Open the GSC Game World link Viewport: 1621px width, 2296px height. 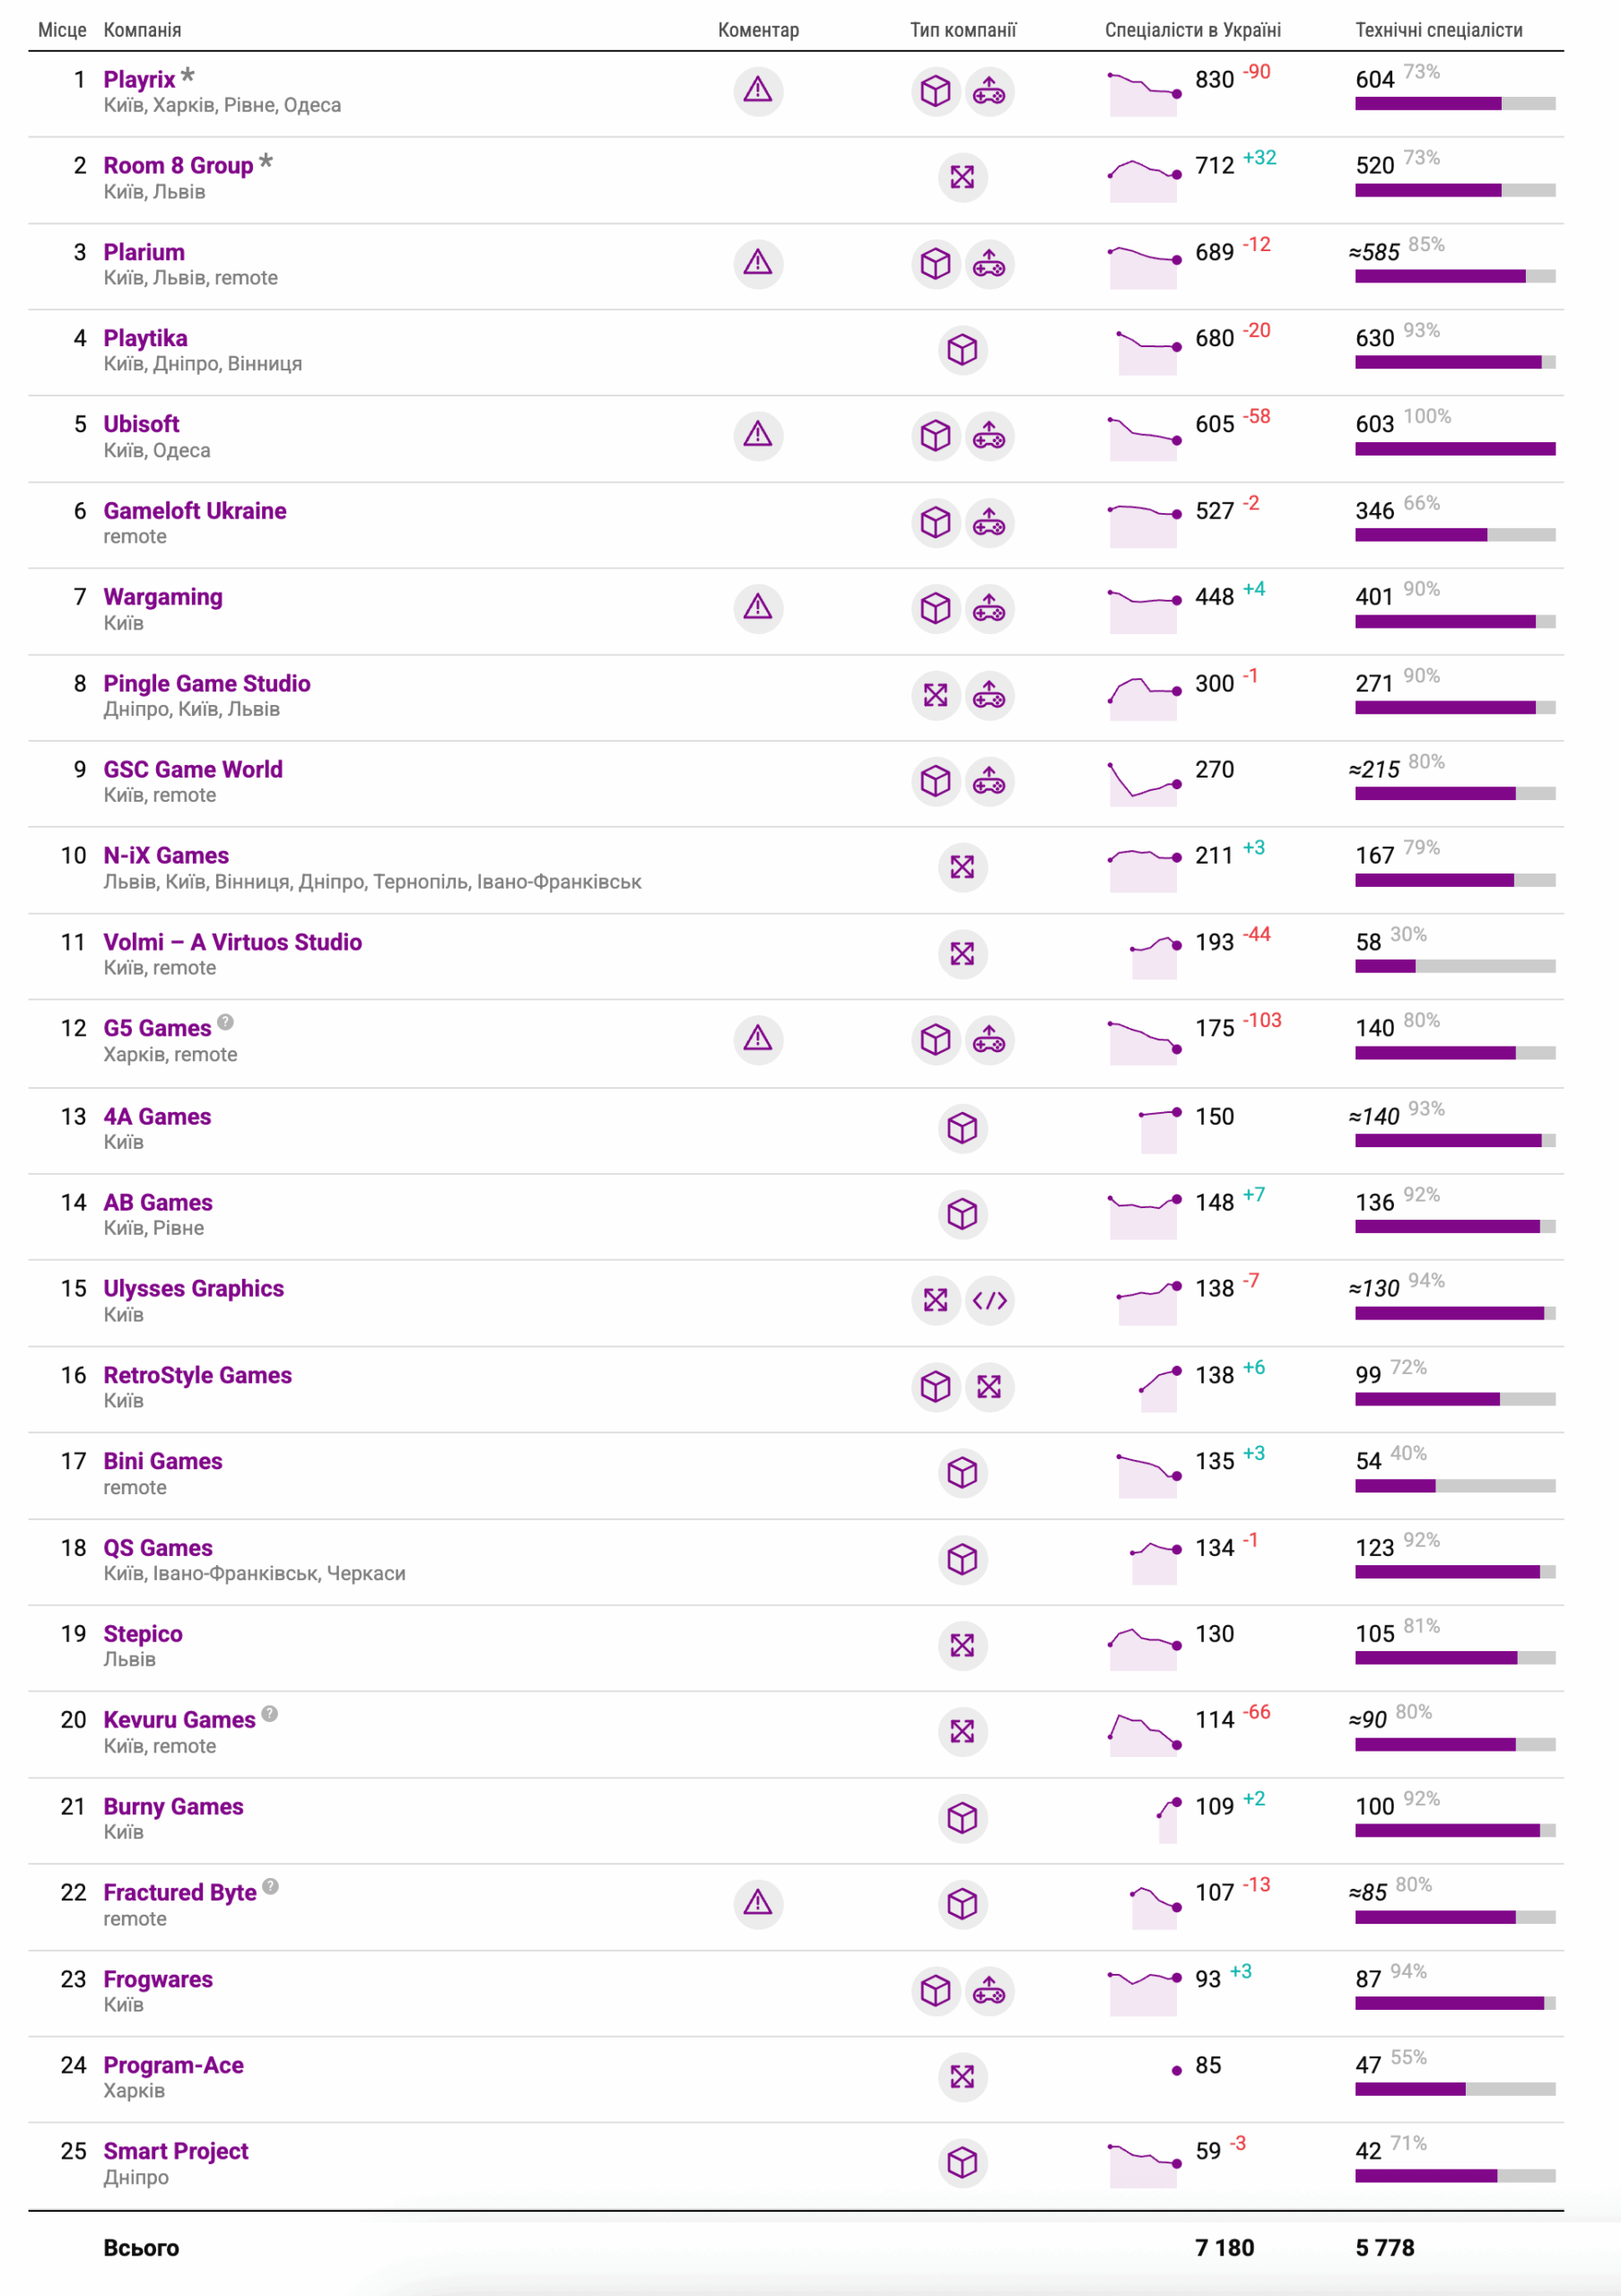[193, 770]
